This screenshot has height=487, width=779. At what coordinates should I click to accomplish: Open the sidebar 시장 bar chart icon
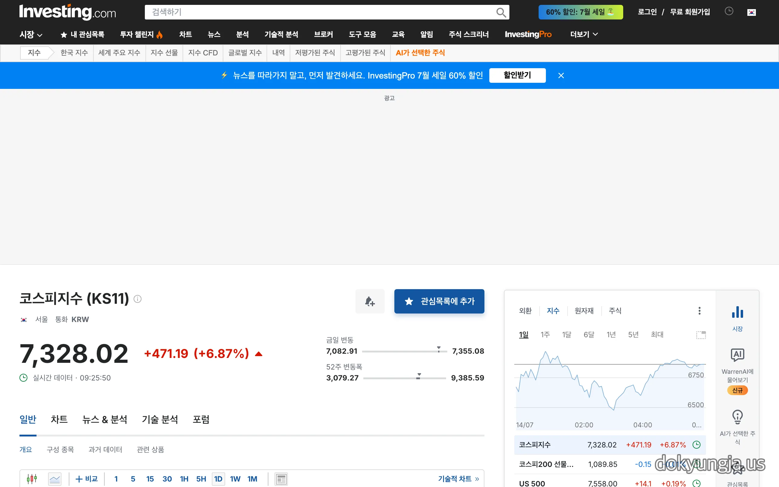coord(738,312)
